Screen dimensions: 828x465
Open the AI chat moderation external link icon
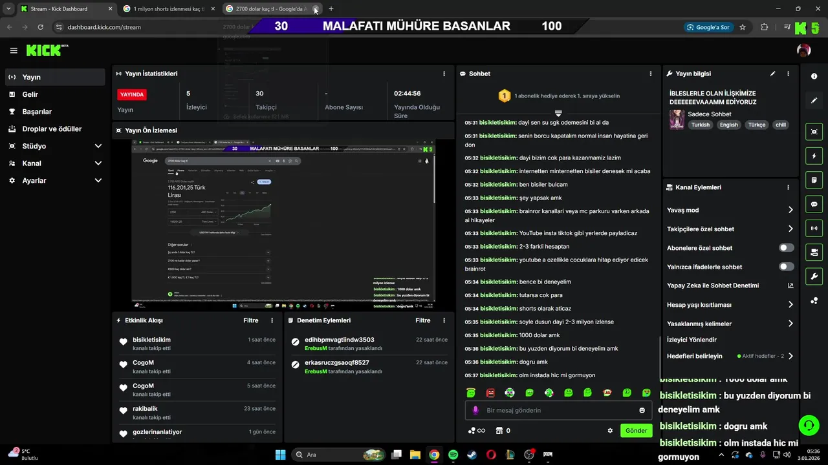[x=790, y=285]
